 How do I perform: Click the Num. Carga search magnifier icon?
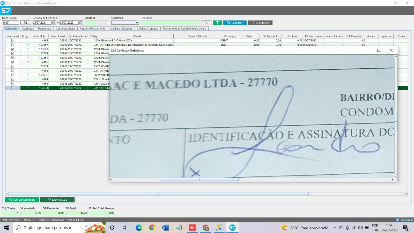(25, 23)
